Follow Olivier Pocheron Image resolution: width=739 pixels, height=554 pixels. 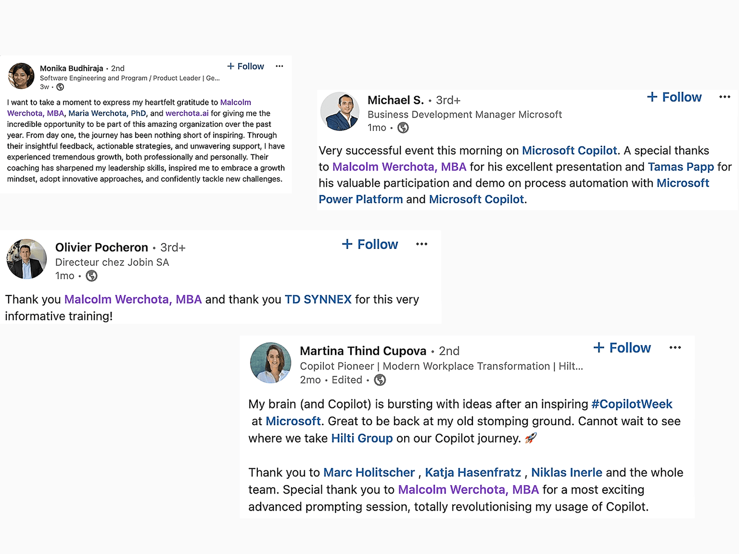370,244
